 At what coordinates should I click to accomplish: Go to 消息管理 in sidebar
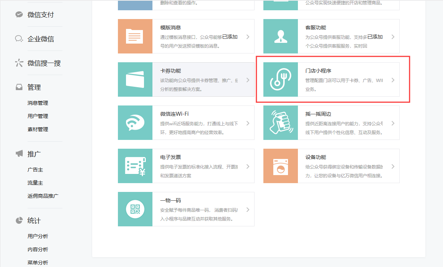pyautogui.click(x=38, y=103)
